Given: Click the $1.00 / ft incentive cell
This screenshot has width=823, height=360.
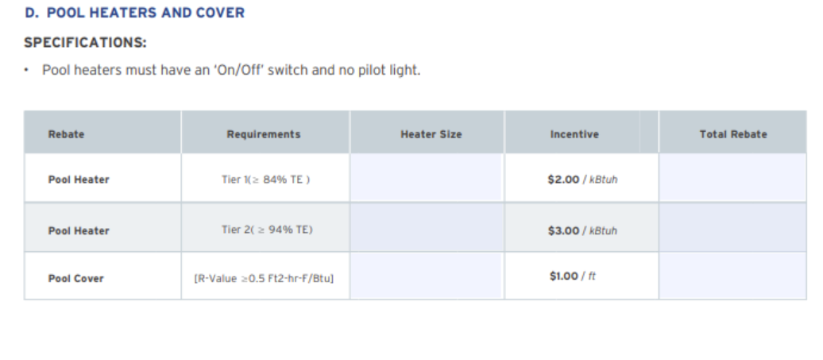Looking at the screenshot, I should (572, 276).
